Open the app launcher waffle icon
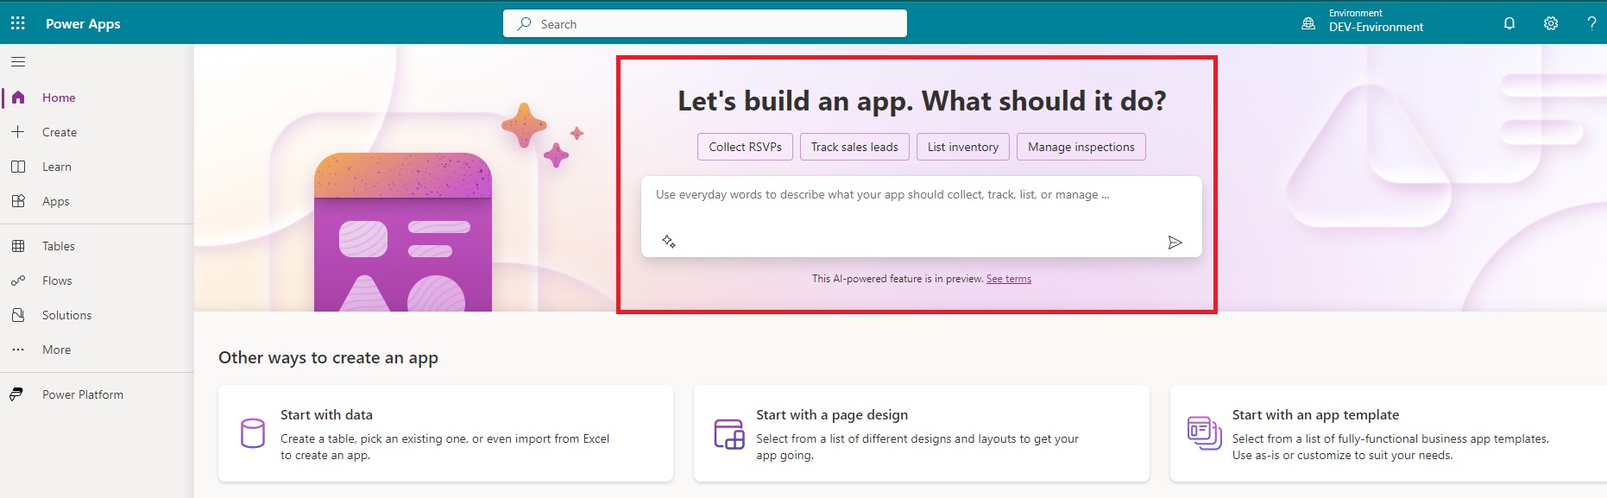Screen dimensions: 1607x498 pyautogui.click(x=17, y=23)
